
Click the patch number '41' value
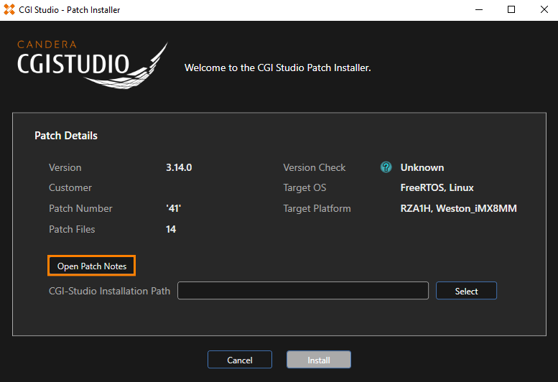[173, 208]
